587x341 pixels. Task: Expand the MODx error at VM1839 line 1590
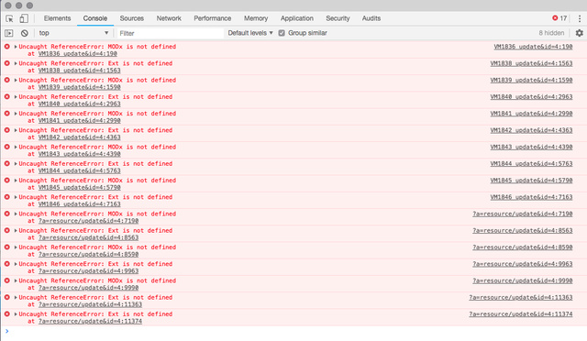click(16, 80)
